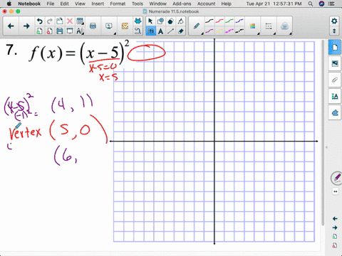Open the transparency dropdown

(285, 26)
